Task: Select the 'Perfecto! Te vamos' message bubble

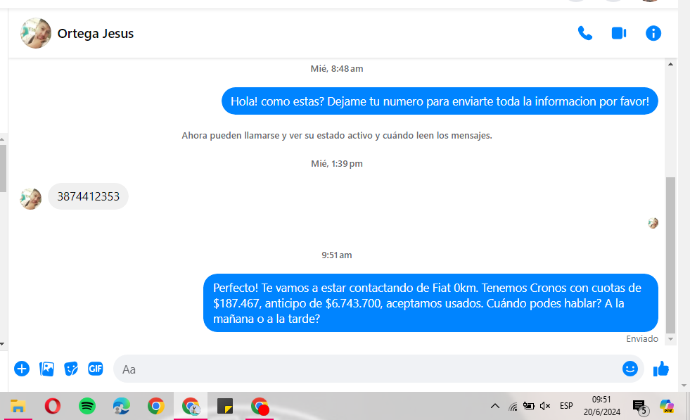Action: [430, 303]
